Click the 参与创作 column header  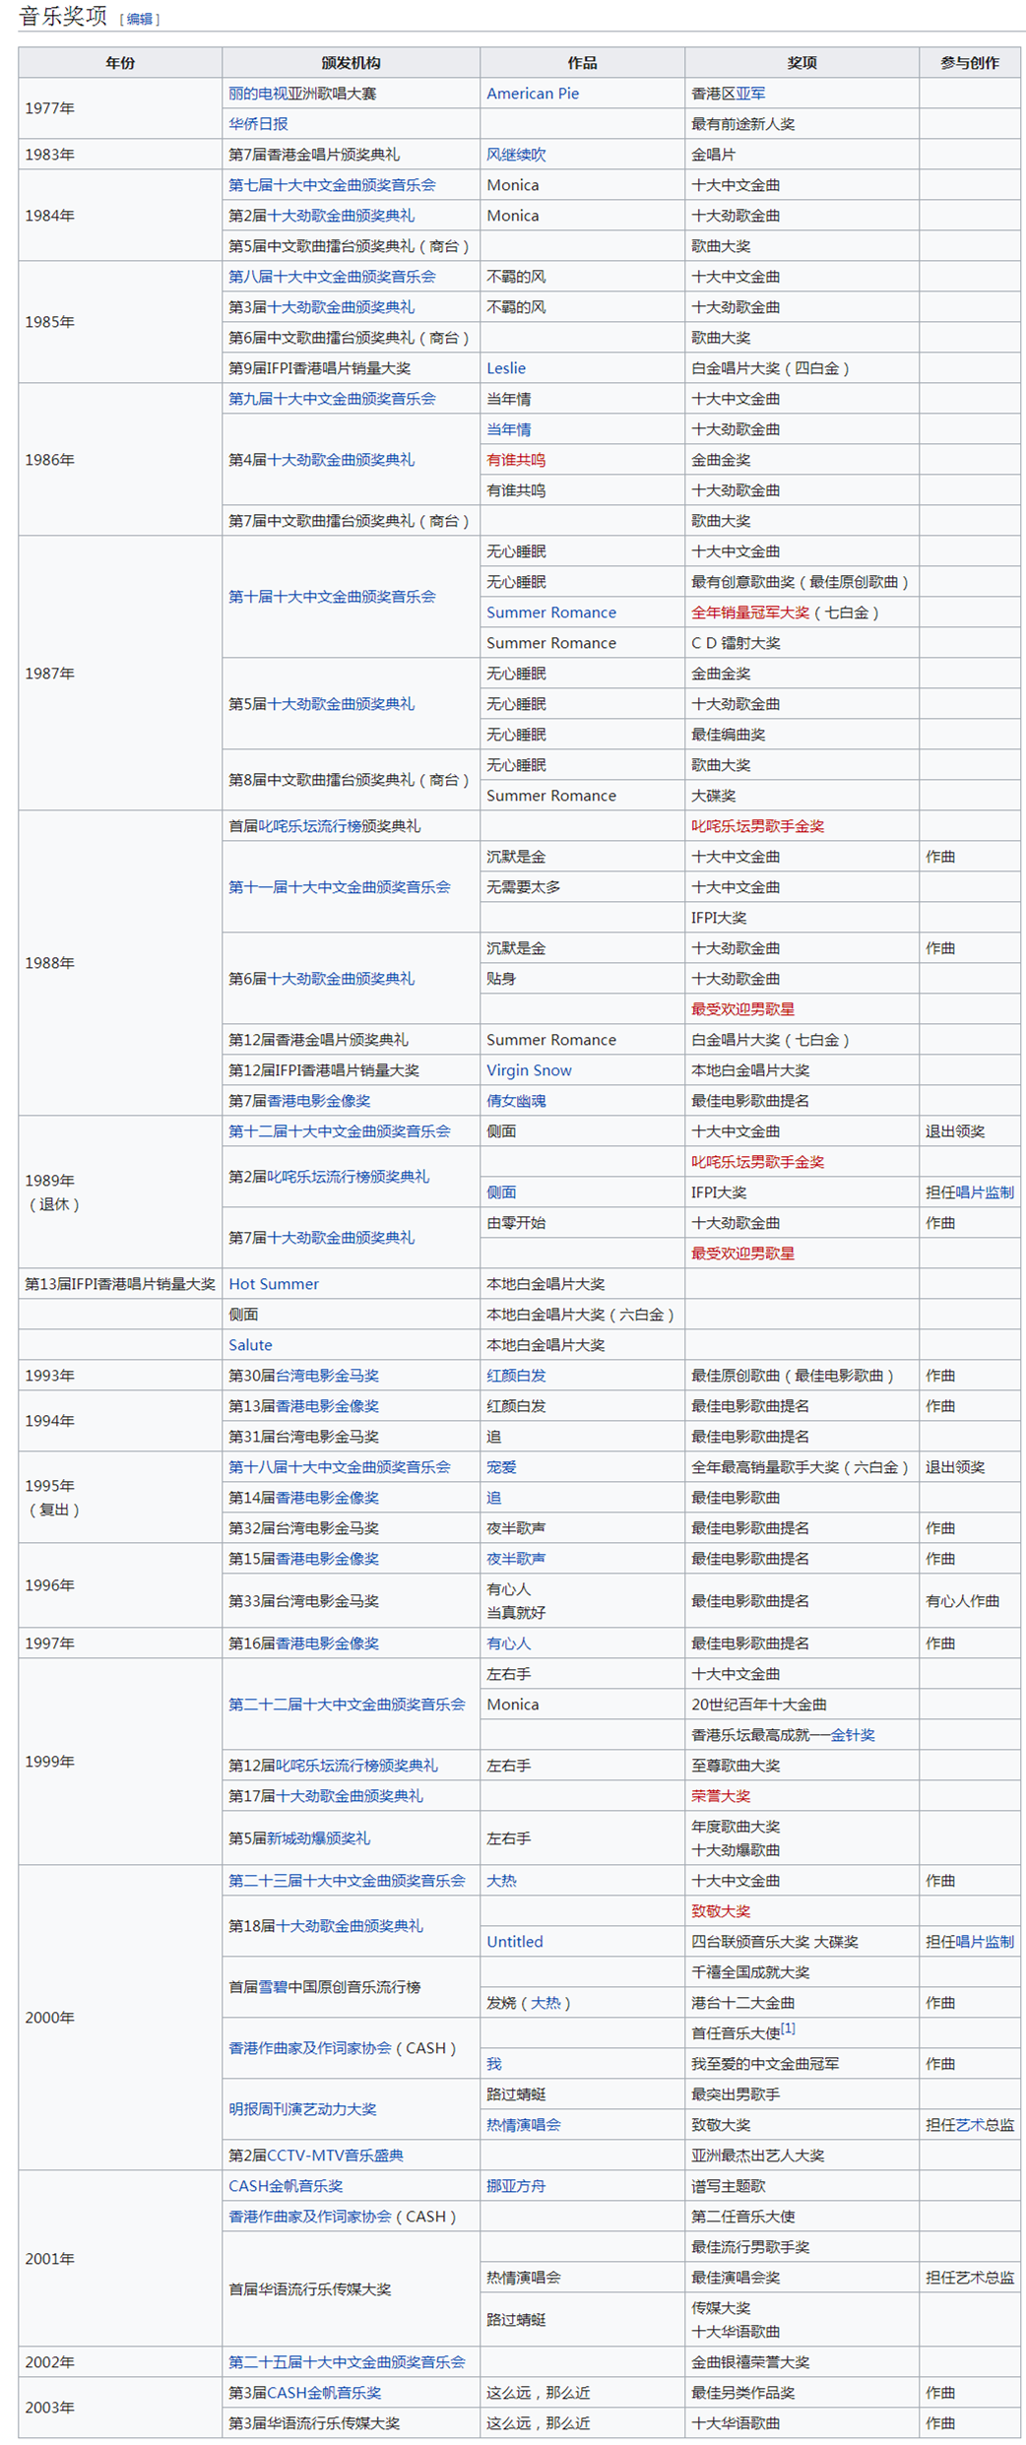pyautogui.click(x=969, y=63)
